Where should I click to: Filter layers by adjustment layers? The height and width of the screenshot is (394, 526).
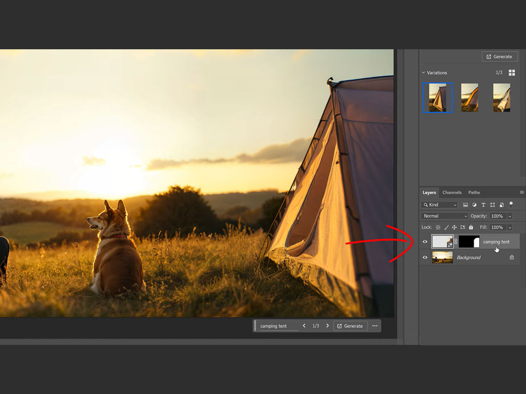tap(474, 205)
